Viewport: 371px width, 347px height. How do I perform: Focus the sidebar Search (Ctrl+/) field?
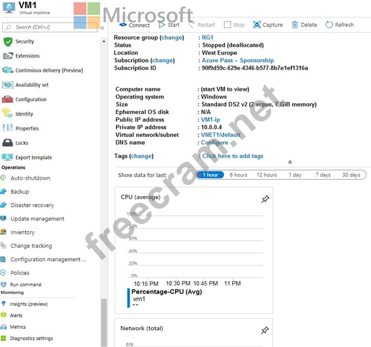50,27
